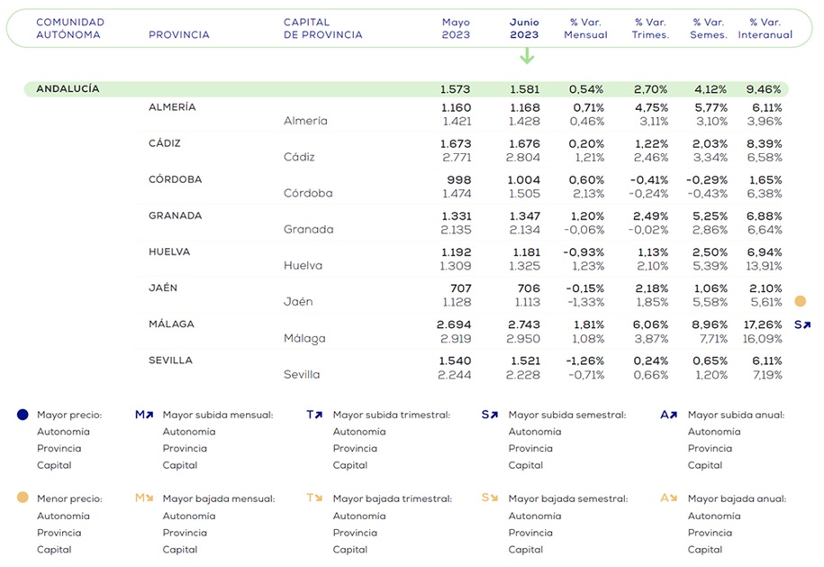Click the Comunidad Autónoma column header
Screen dimensions: 824x567
[x=69, y=28]
